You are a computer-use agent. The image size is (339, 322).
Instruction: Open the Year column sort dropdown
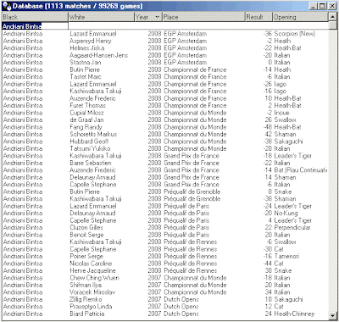pos(158,17)
